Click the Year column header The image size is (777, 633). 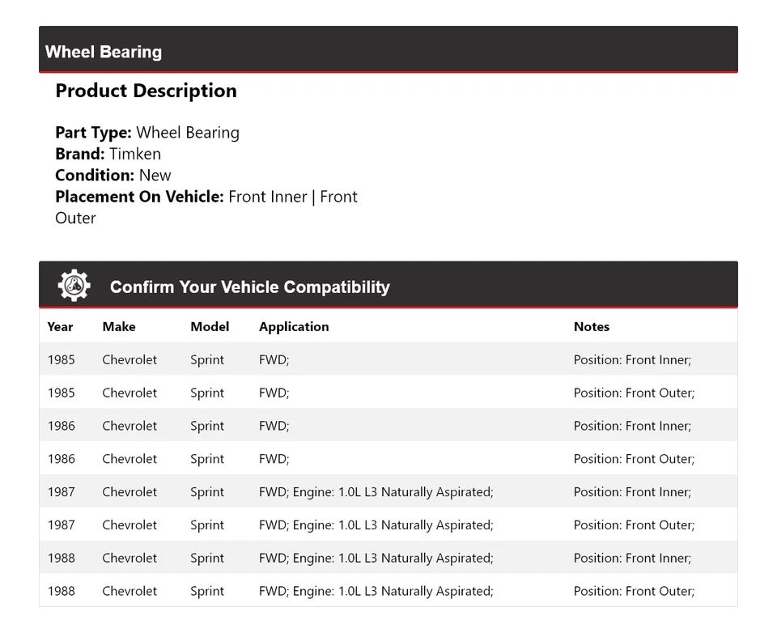60,327
